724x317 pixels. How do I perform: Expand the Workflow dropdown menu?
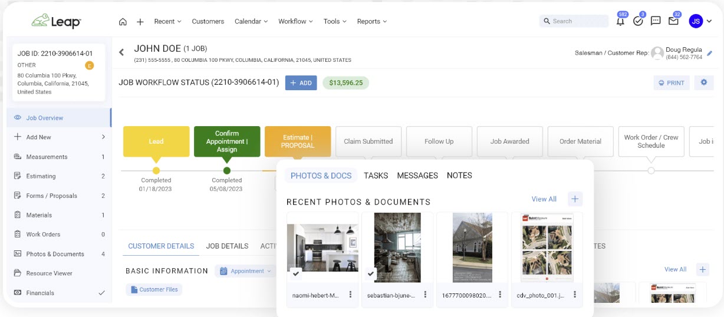coord(296,22)
